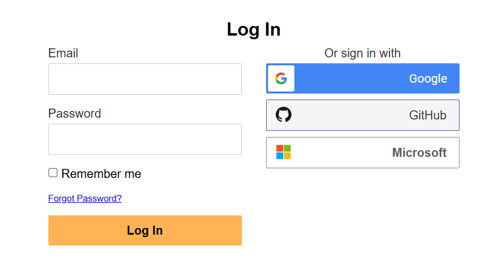Click the Remember me label text
The height and width of the screenshot is (260, 491).
[x=101, y=174]
